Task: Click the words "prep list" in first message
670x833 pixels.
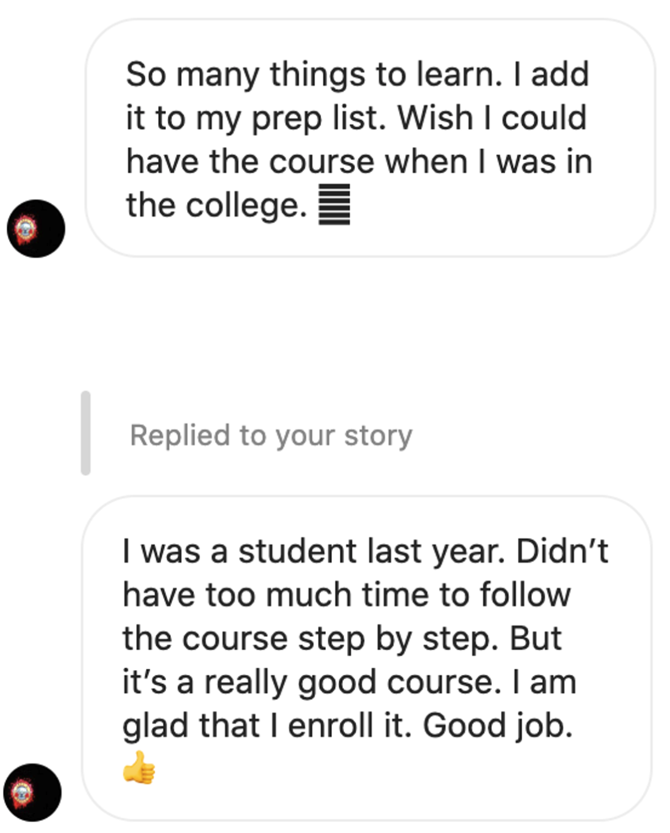Action: (x=319, y=118)
